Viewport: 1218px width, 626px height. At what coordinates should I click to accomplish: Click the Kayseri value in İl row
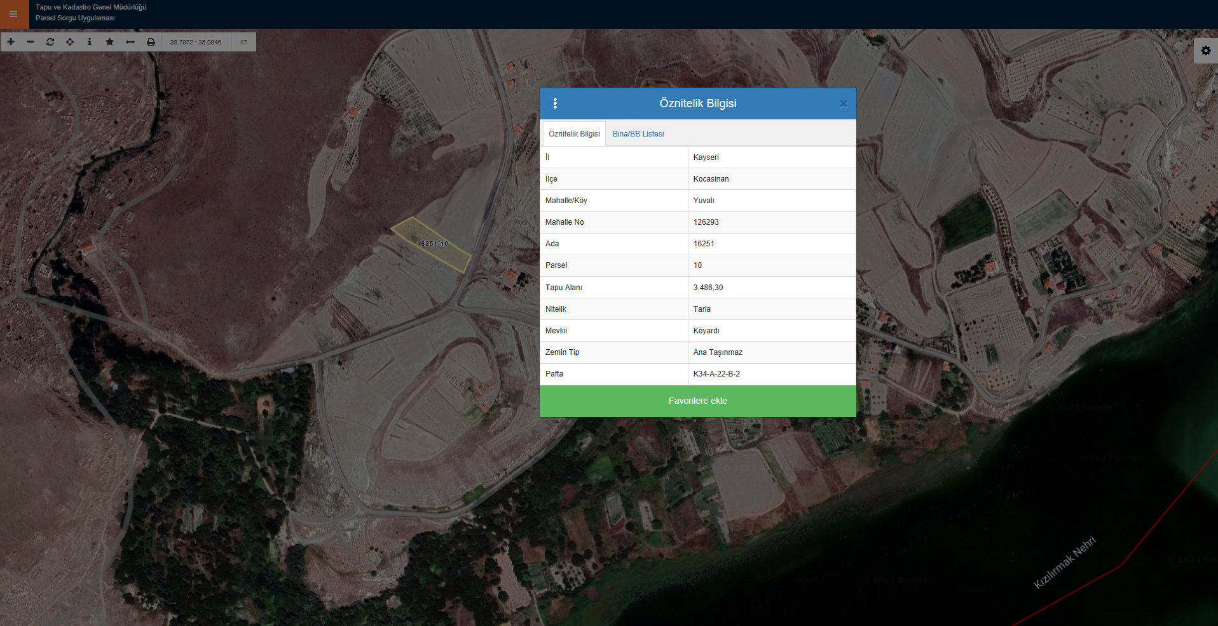706,157
